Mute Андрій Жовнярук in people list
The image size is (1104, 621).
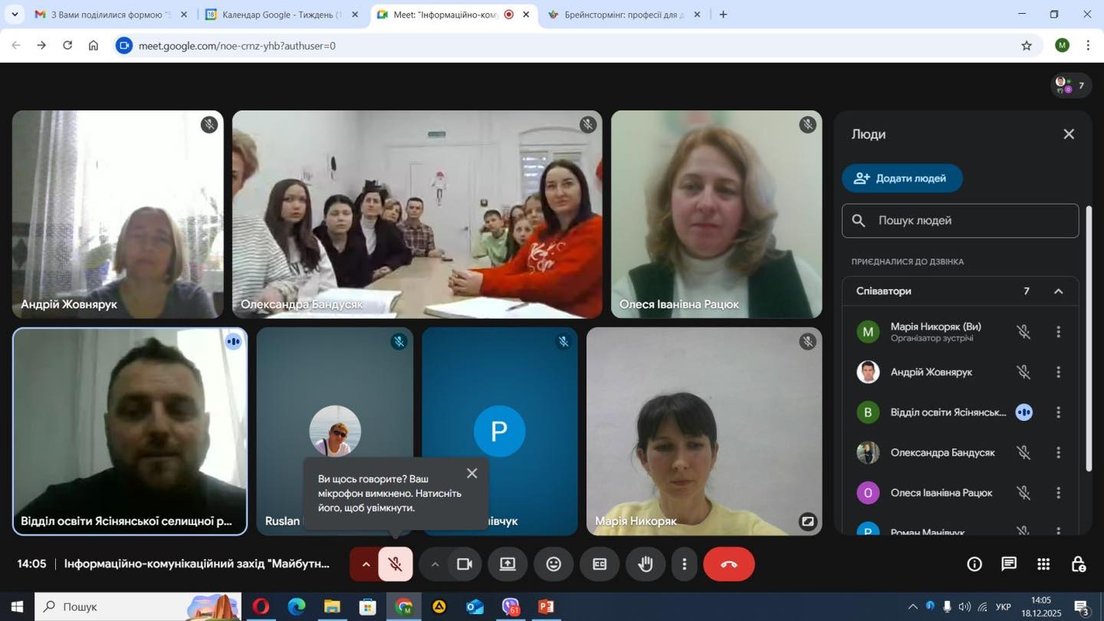pyautogui.click(x=1023, y=373)
